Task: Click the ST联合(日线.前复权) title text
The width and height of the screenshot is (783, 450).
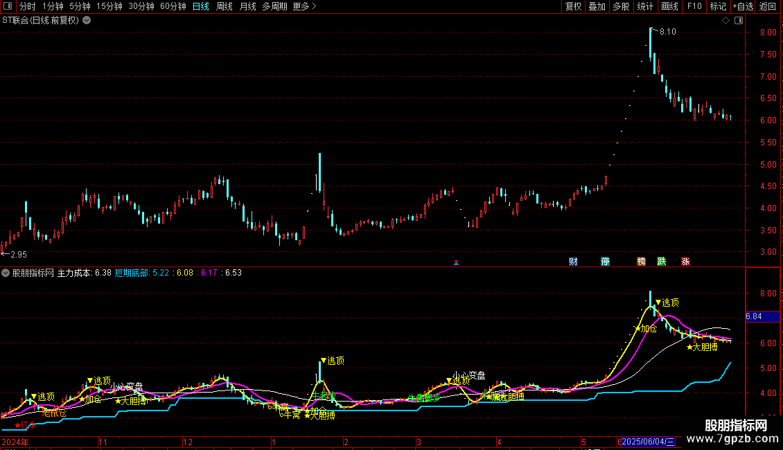Action: click(40, 21)
